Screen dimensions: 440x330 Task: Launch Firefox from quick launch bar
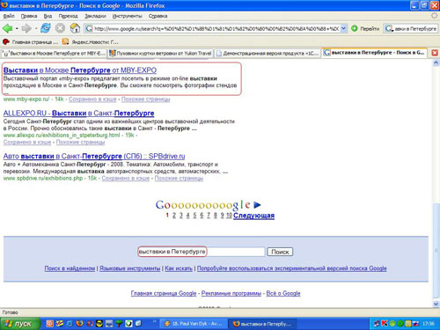[79, 324]
